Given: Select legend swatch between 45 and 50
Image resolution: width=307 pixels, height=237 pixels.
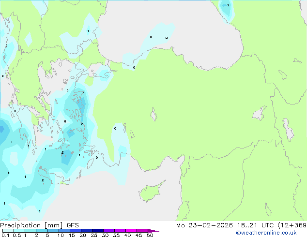Looking at the screenshot, I should pos(142,231).
